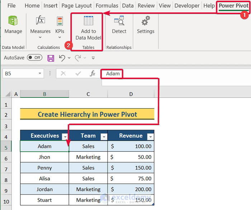Switch to Page Layout tab
The width and height of the screenshot is (251, 210).
pos(76,6)
